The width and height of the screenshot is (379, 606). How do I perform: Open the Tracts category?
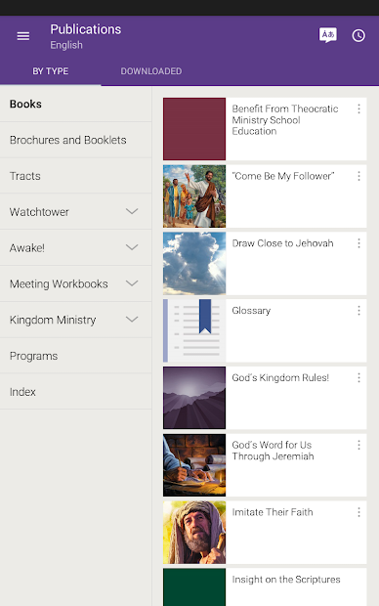[76, 176]
